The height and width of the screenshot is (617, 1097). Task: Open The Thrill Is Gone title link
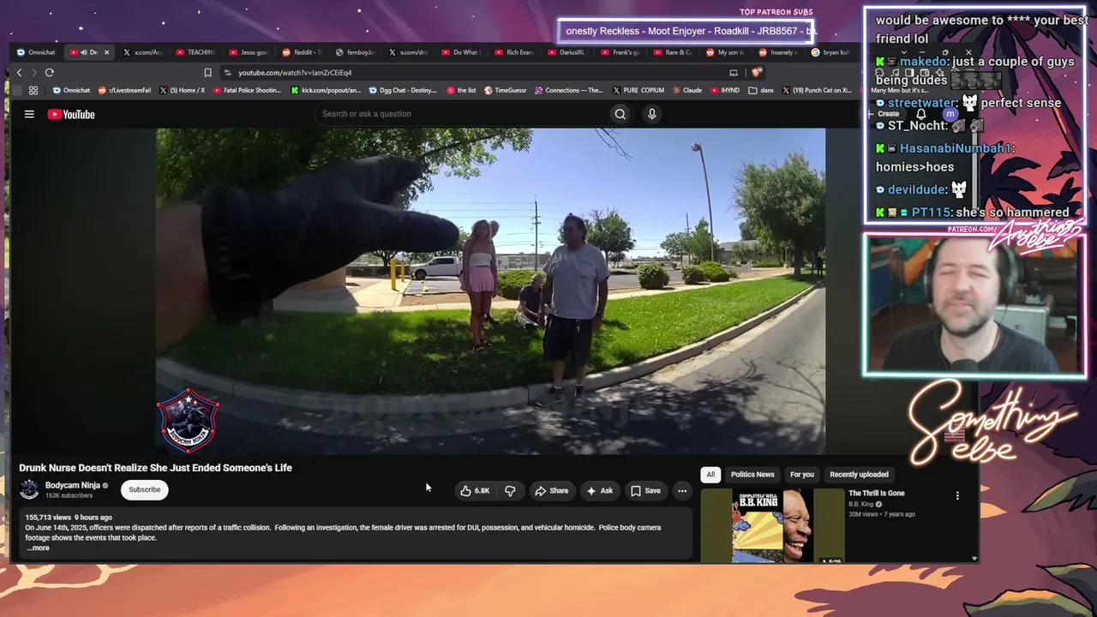pos(877,493)
